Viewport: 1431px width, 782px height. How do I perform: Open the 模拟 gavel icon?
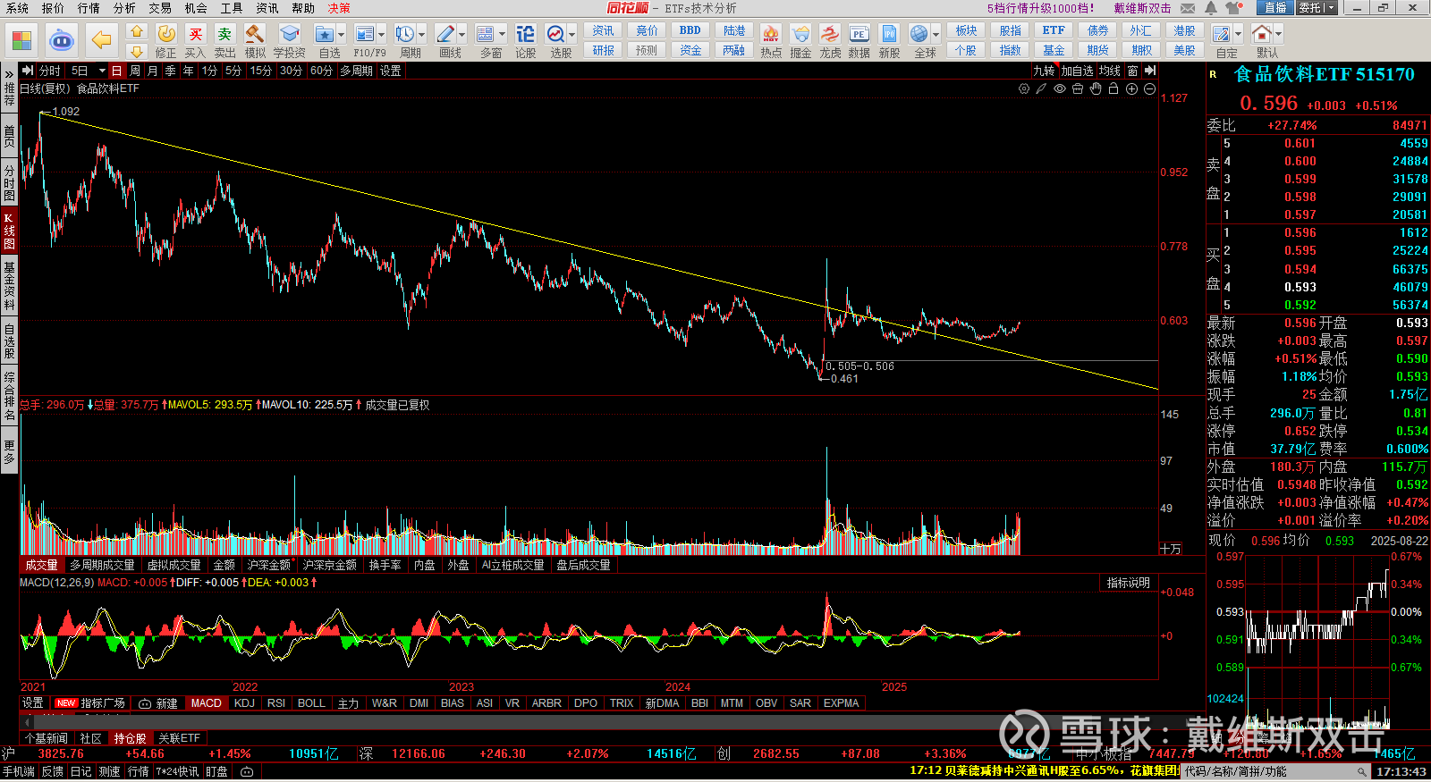pyautogui.click(x=255, y=34)
